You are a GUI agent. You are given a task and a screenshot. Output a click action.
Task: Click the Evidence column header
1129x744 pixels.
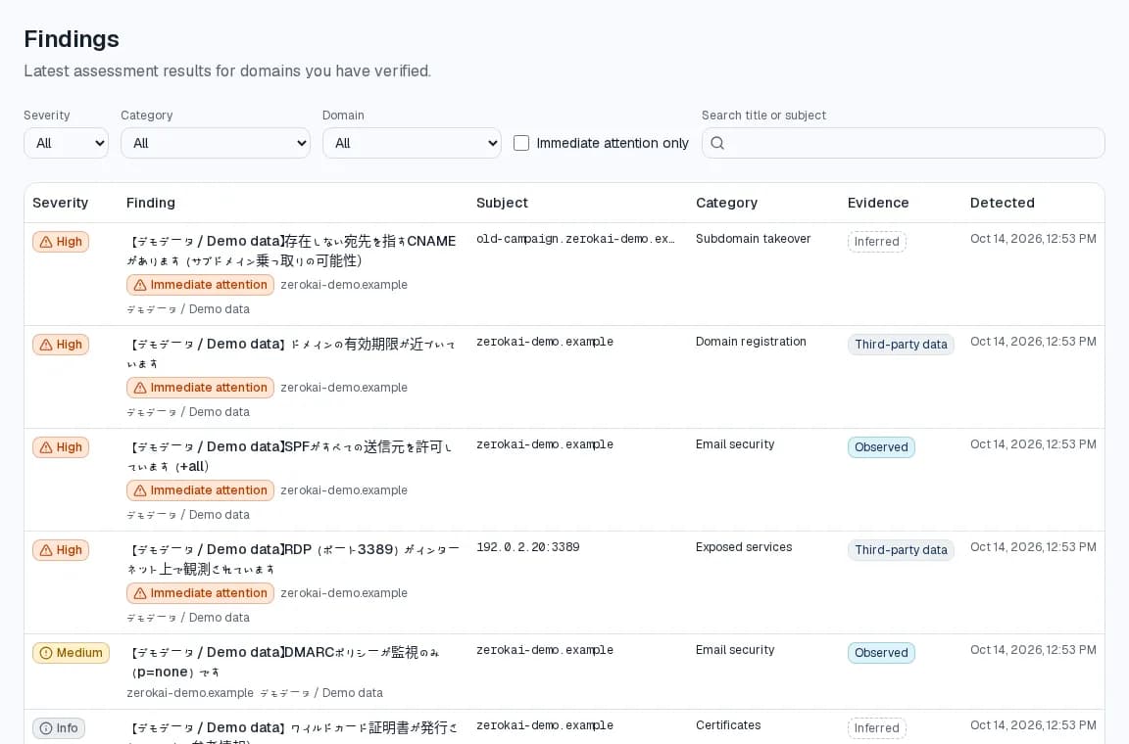(x=878, y=203)
